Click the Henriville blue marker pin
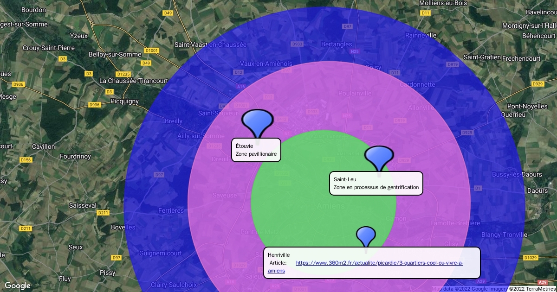The image size is (557, 292). pos(366,236)
